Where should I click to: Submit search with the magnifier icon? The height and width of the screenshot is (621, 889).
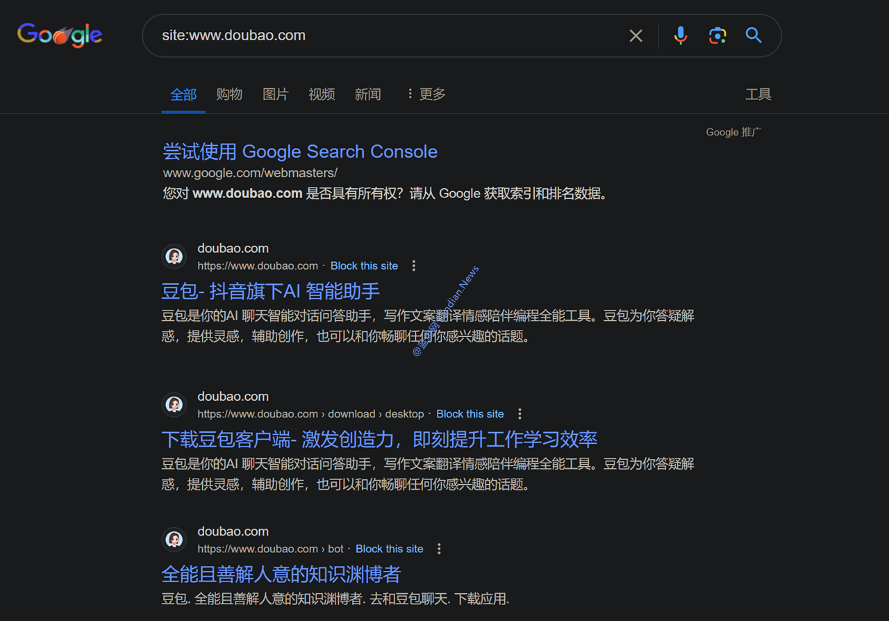pyautogui.click(x=754, y=35)
